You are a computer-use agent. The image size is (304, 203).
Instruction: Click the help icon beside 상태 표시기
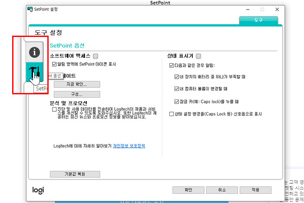(x=198, y=56)
